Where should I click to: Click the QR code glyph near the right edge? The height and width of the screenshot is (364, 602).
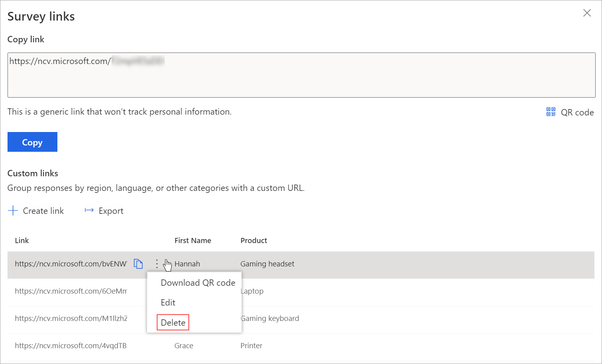point(550,112)
